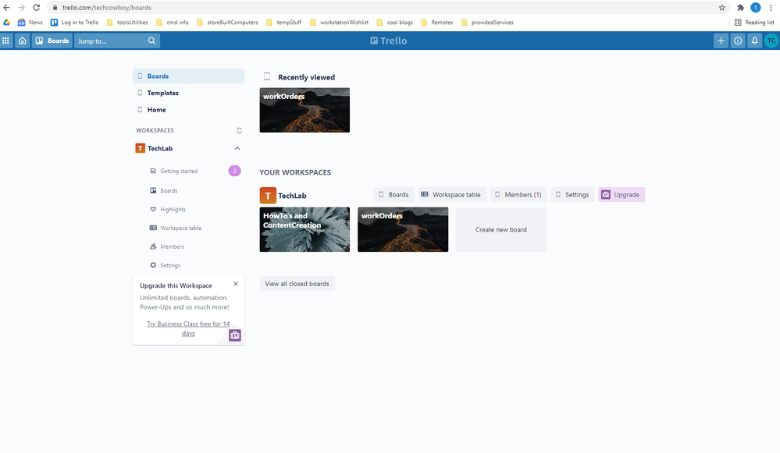Open the providedServices bookmark folder

tap(487, 23)
